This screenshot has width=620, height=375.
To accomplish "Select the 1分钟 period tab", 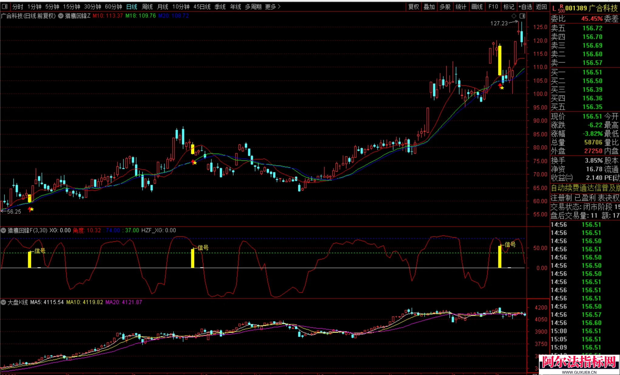I will click(34, 7).
